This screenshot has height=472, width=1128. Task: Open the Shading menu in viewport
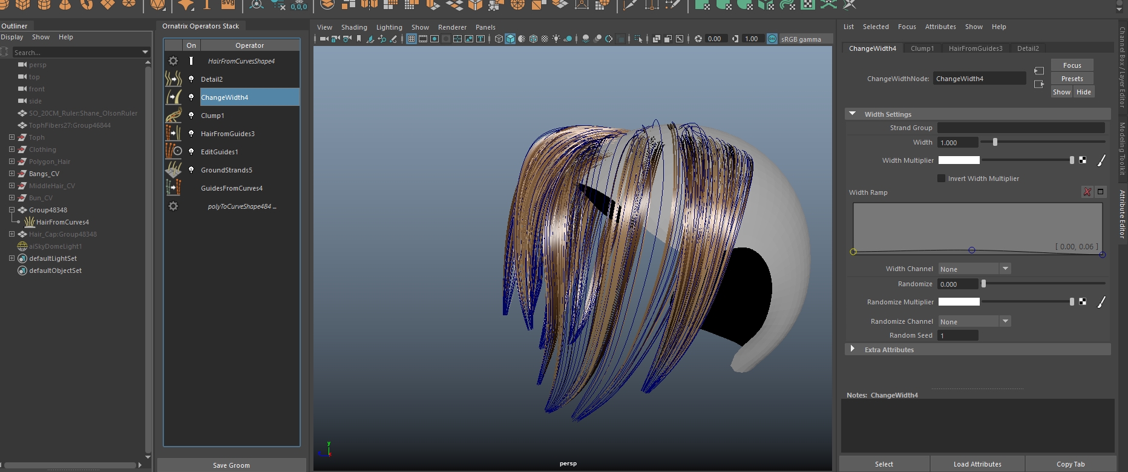tap(354, 27)
